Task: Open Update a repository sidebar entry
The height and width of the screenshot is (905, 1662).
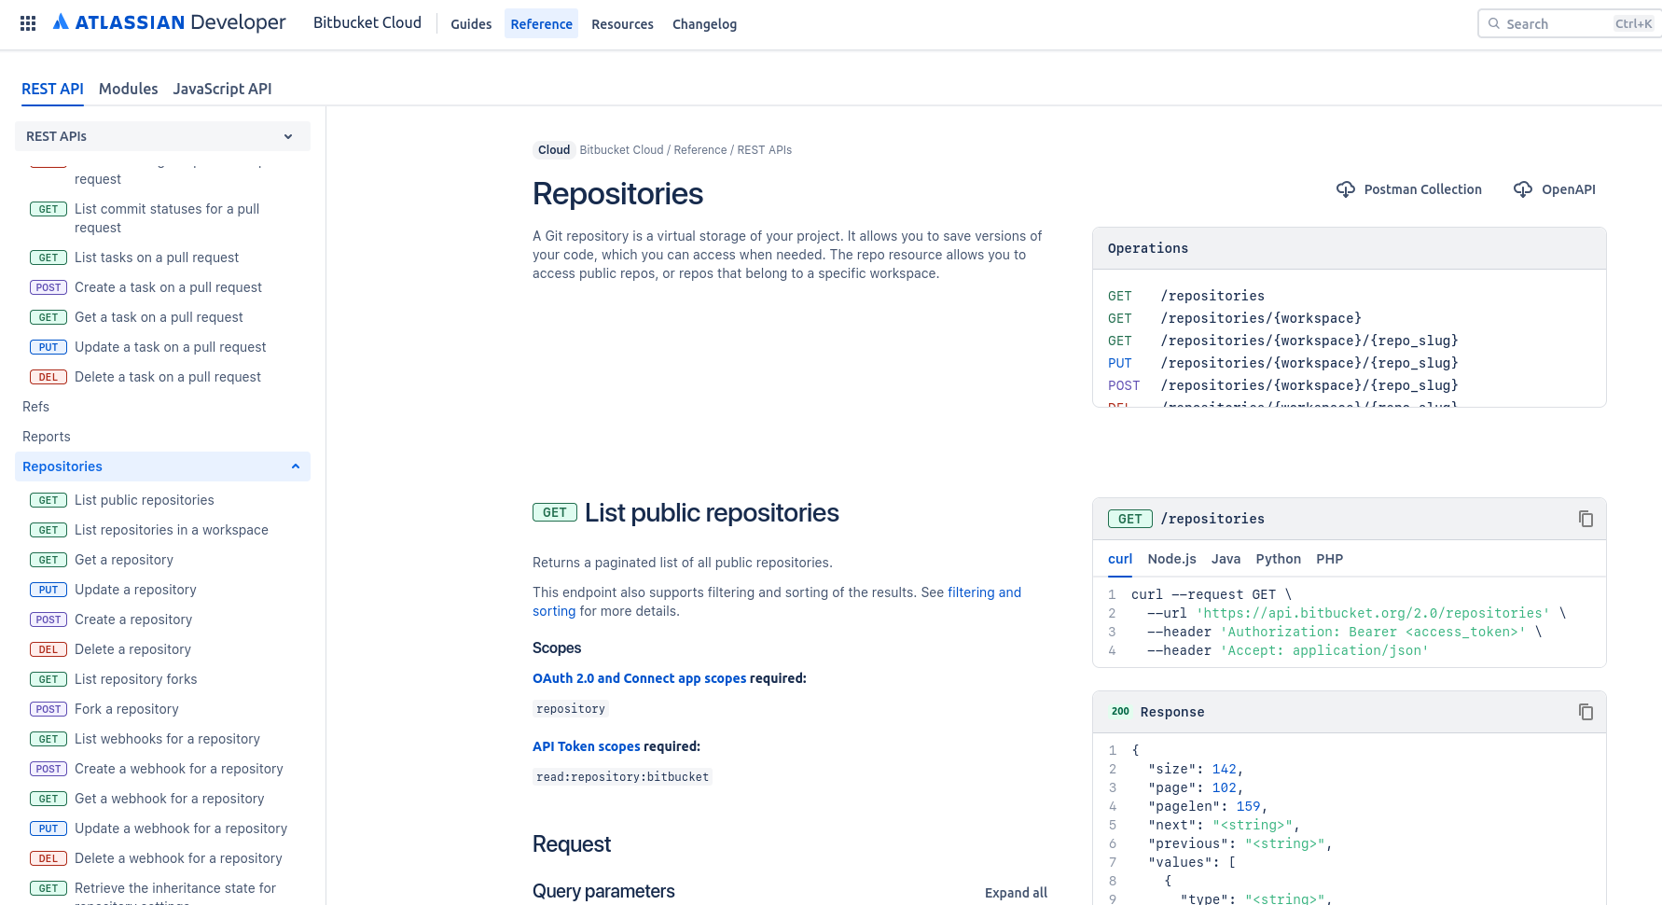Action: coord(135,590)
